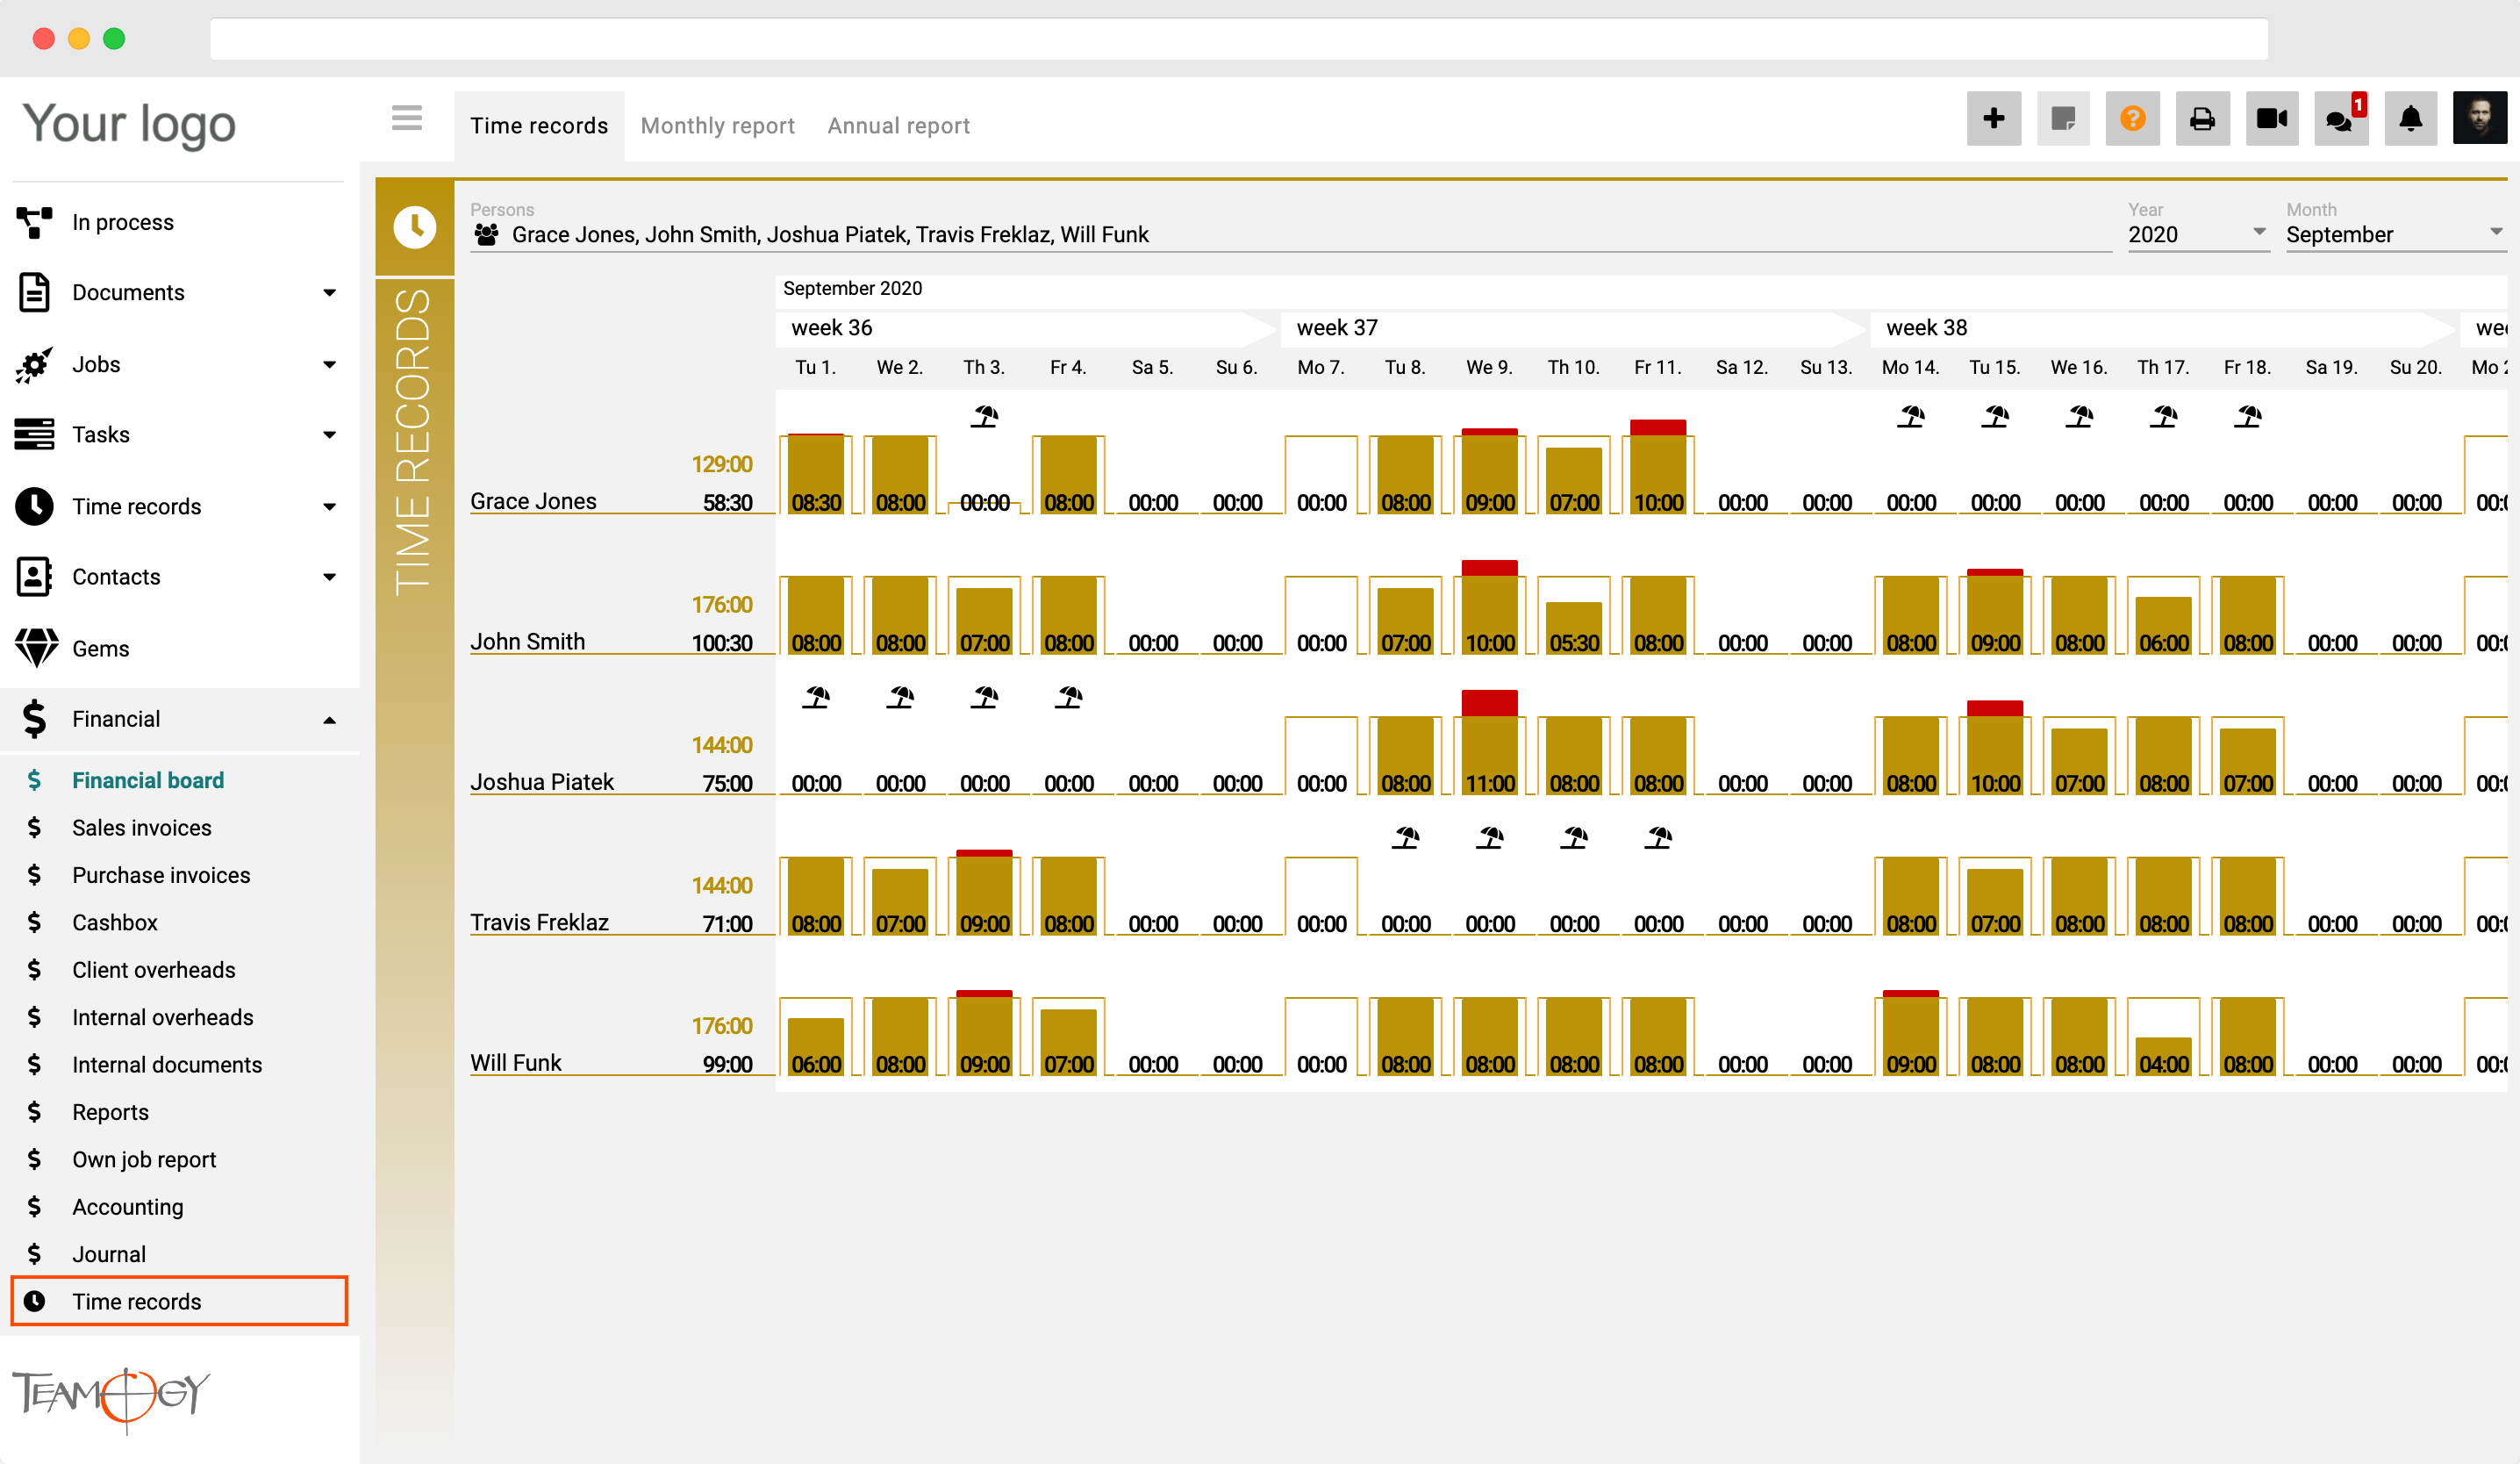Open the highlighted Time records under Financial
2520x1464 pixels.
179,1301
